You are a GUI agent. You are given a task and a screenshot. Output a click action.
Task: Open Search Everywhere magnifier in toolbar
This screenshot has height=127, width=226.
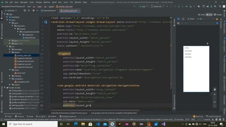click(220, 6)
